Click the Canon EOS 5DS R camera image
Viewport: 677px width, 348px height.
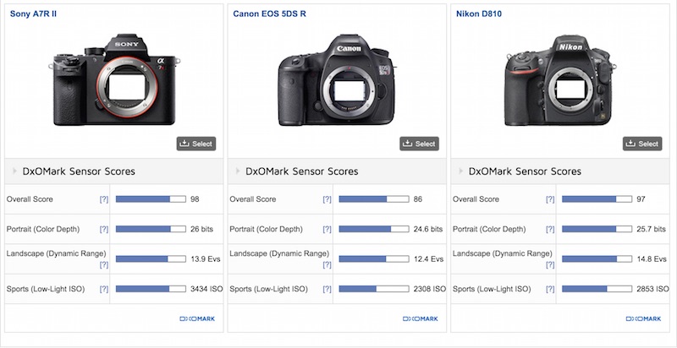pyautogui.click(x=337, y=80)
